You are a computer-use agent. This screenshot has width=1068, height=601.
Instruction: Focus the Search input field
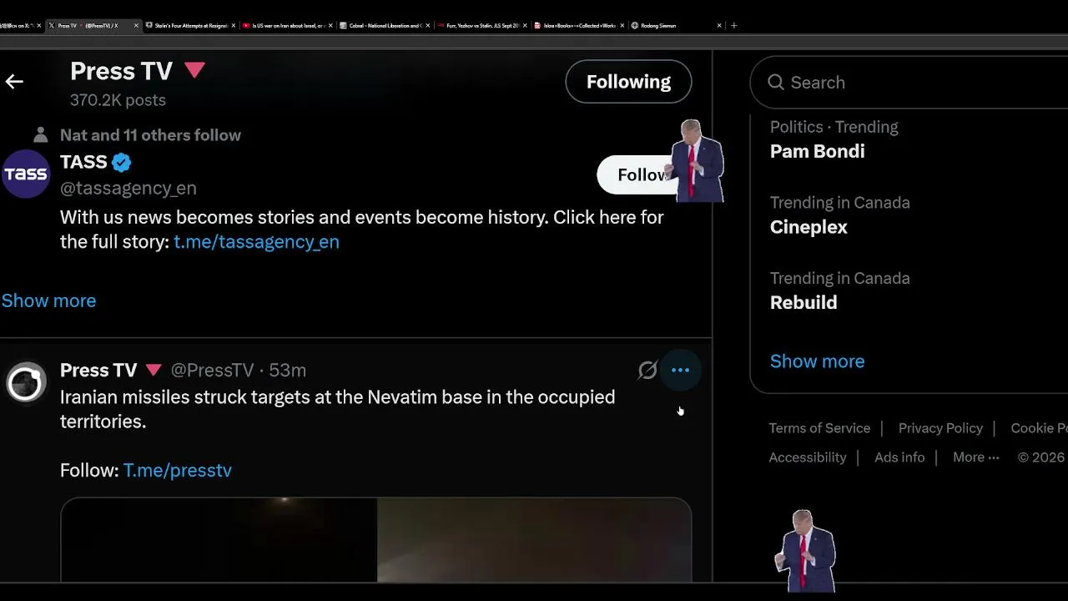tap(909, 82)
